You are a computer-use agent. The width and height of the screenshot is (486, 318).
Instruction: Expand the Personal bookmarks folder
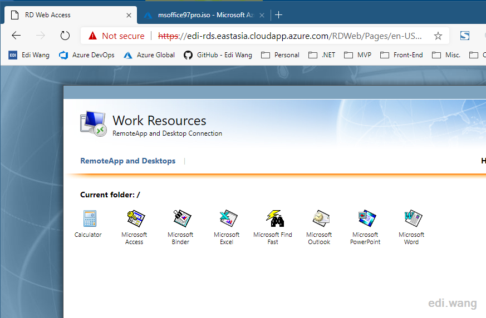280,55
